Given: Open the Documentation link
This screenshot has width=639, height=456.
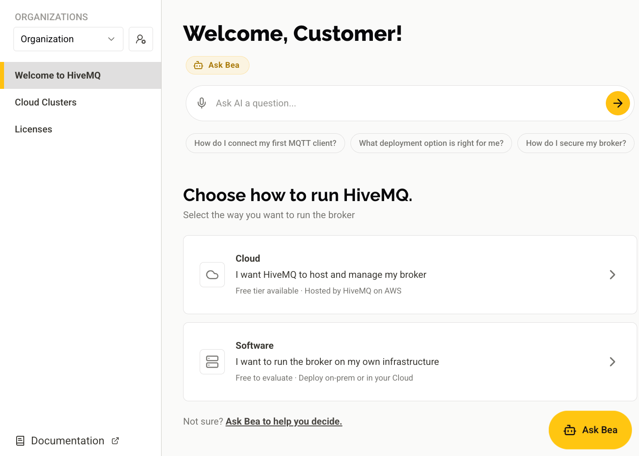Looking at the screenshot, I should (x=68, y=441).
